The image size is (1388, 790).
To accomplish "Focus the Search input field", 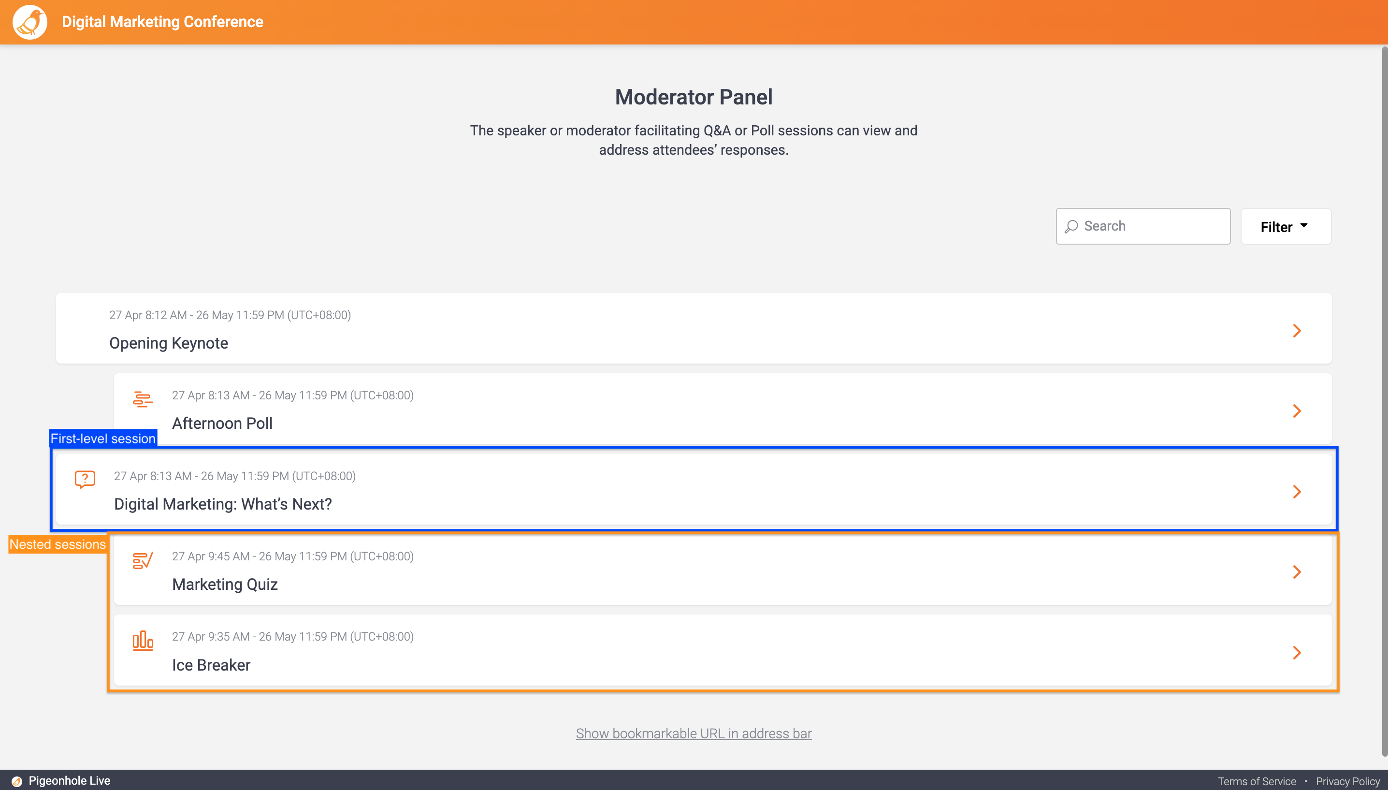I will tap(1143, 226).
